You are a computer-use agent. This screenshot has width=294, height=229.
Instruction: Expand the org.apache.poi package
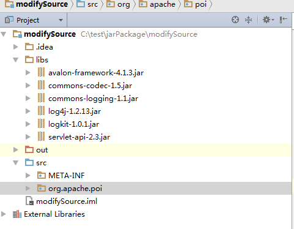pos(28,188)
